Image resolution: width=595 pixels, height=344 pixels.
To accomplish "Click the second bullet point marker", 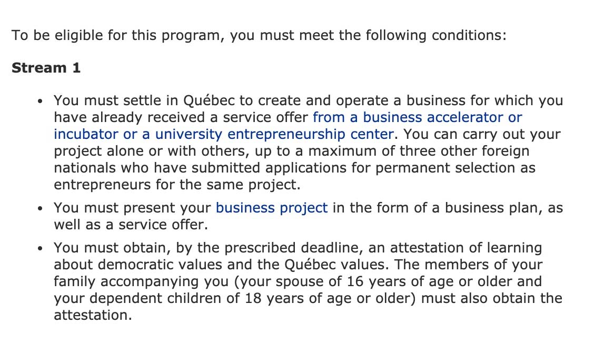I will click(40, 208).
